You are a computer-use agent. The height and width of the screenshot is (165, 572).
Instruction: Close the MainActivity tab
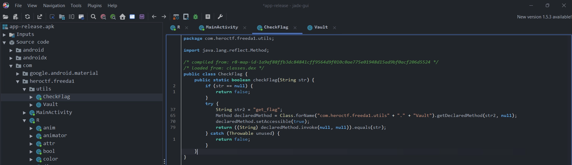click(245, 28)
